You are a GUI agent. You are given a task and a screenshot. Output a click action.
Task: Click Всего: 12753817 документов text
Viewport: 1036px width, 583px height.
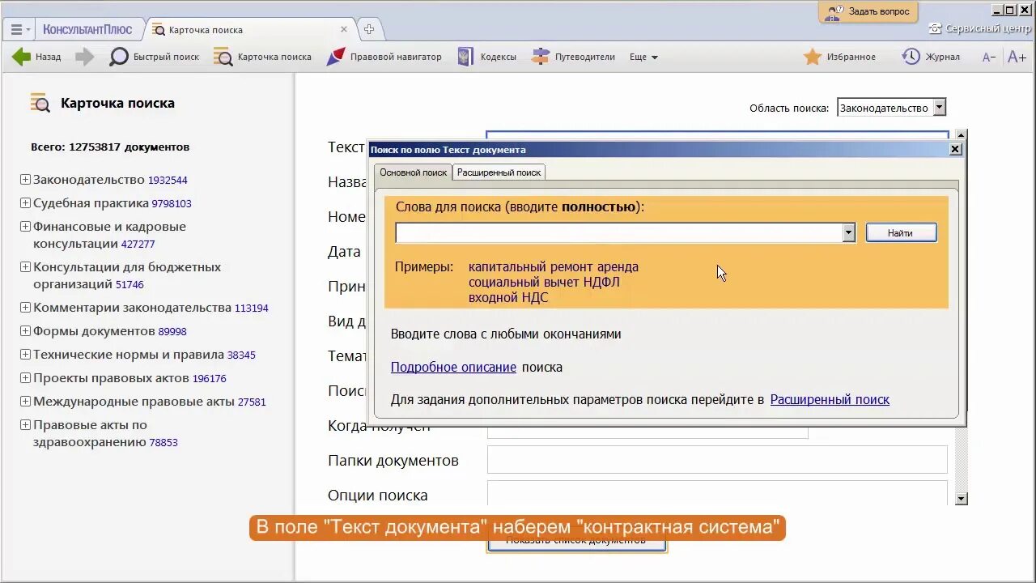click(110, 147)
